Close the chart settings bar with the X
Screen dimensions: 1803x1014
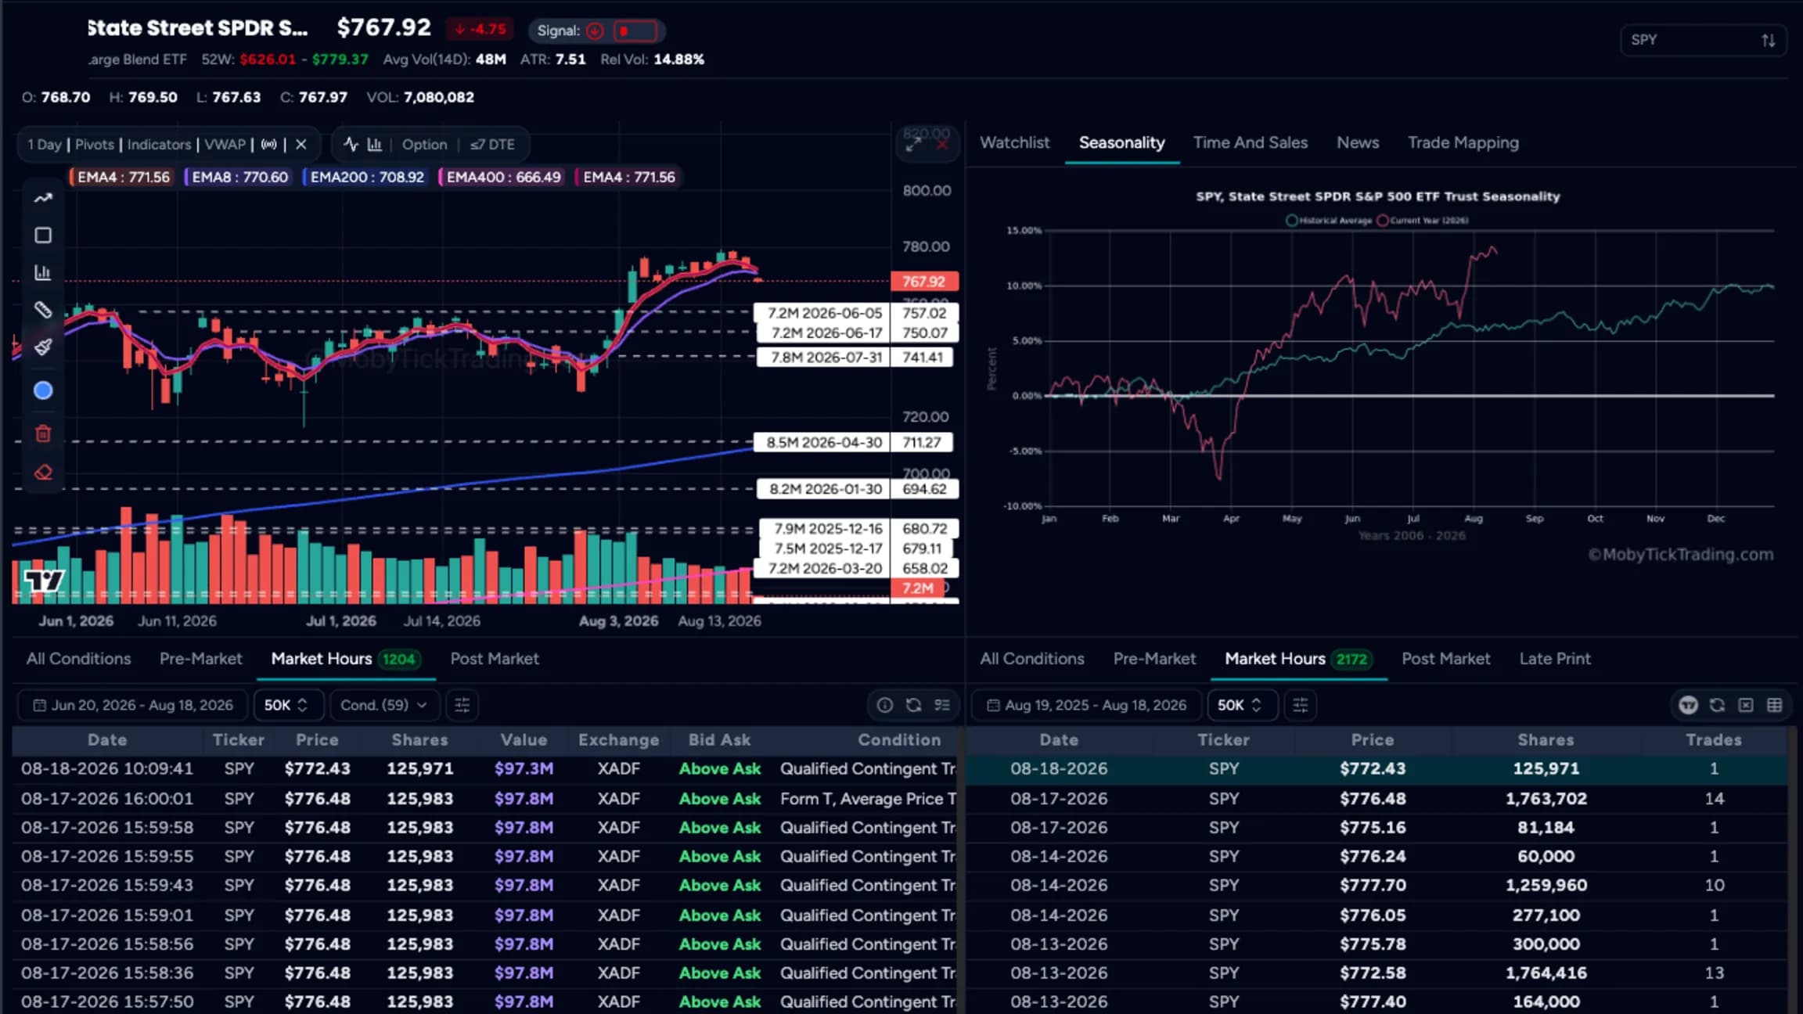[x=300, y=145]
